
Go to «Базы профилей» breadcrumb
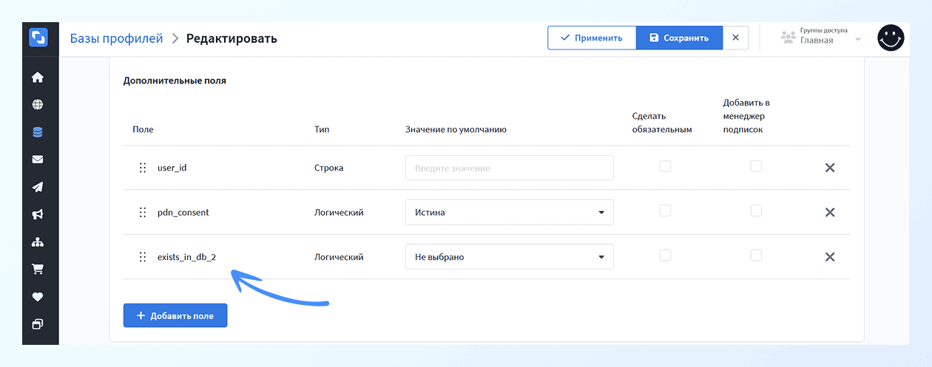pos(116,38)
